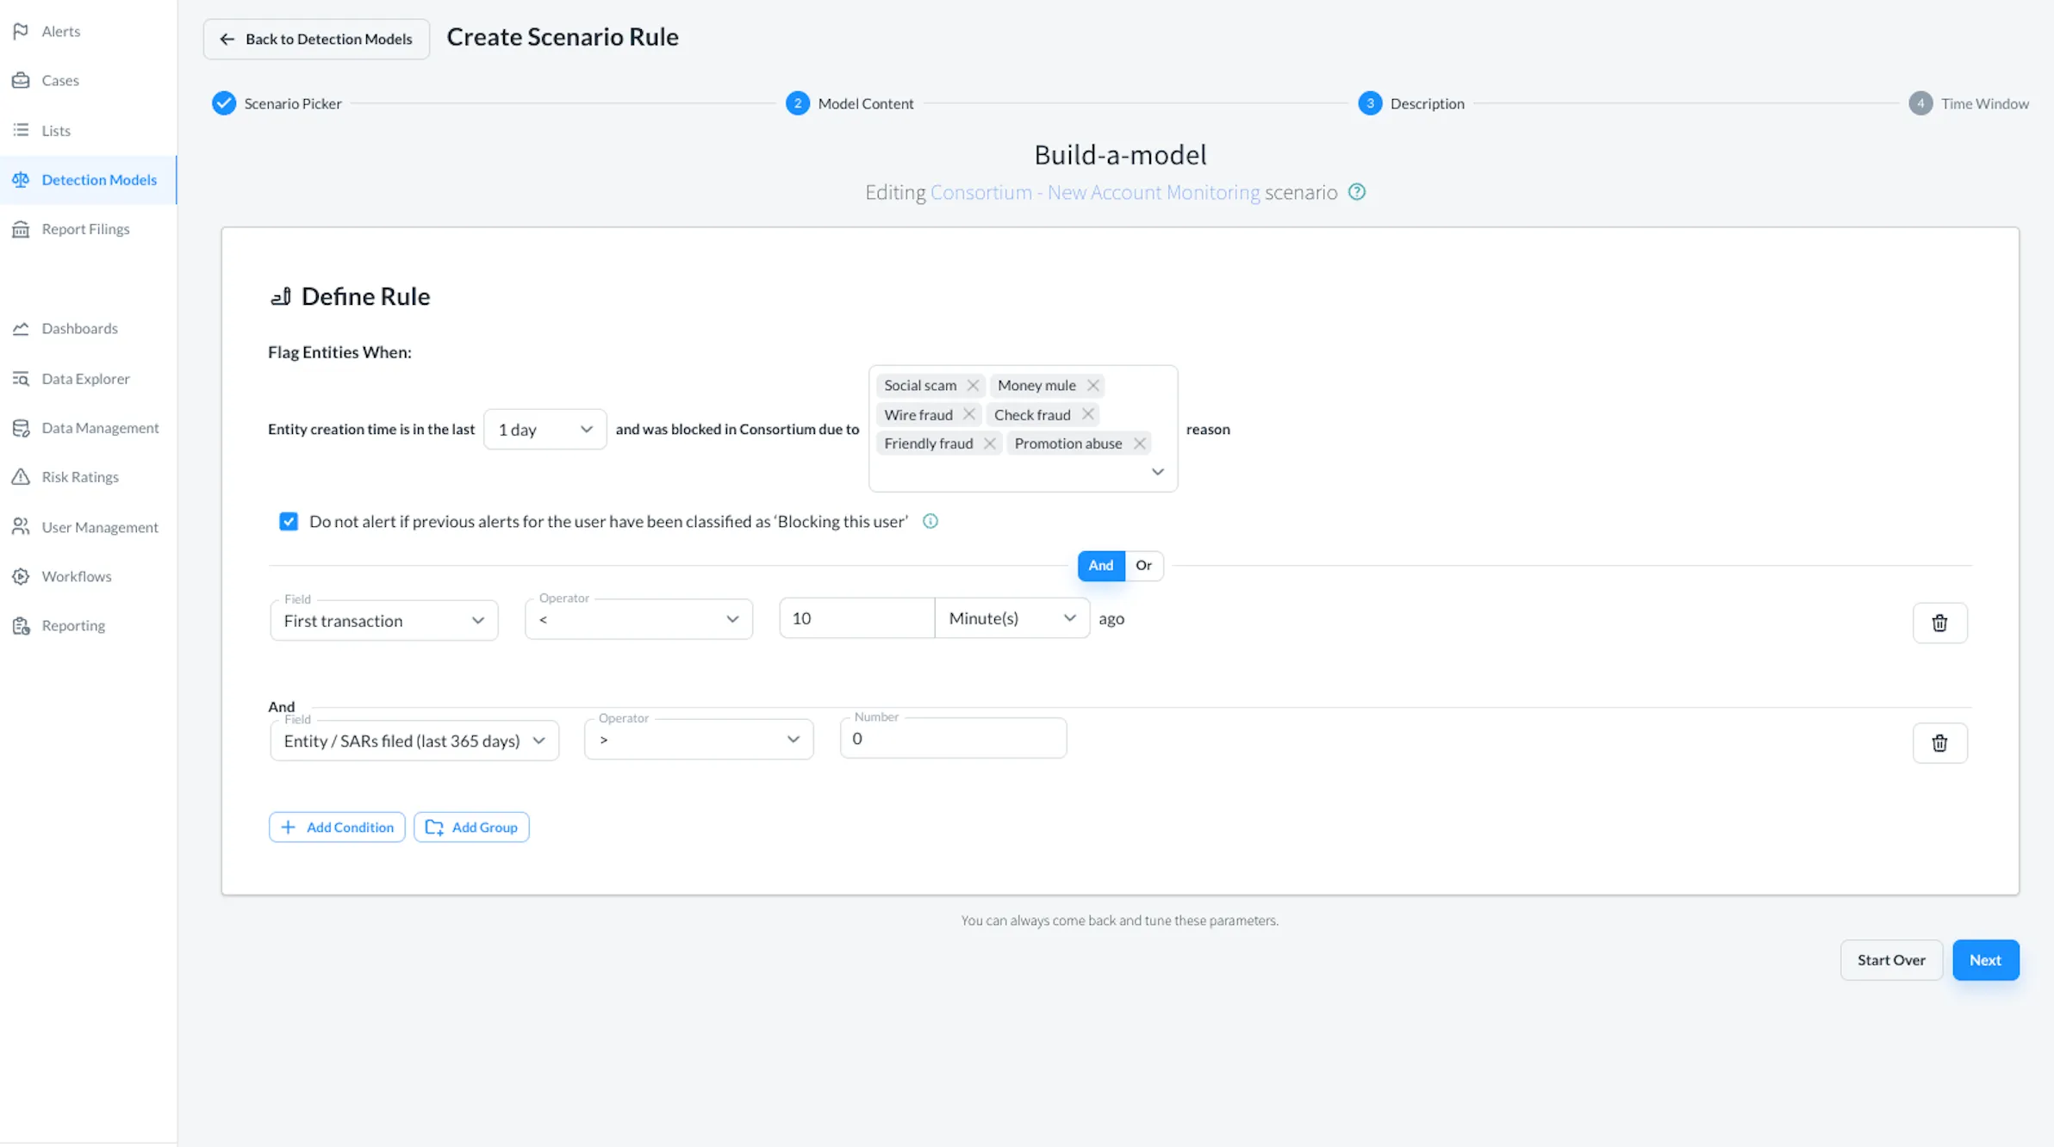Click the Number input field containing 0
Viewport: 2054px width, 1147px height.
(x=953, y=739)
